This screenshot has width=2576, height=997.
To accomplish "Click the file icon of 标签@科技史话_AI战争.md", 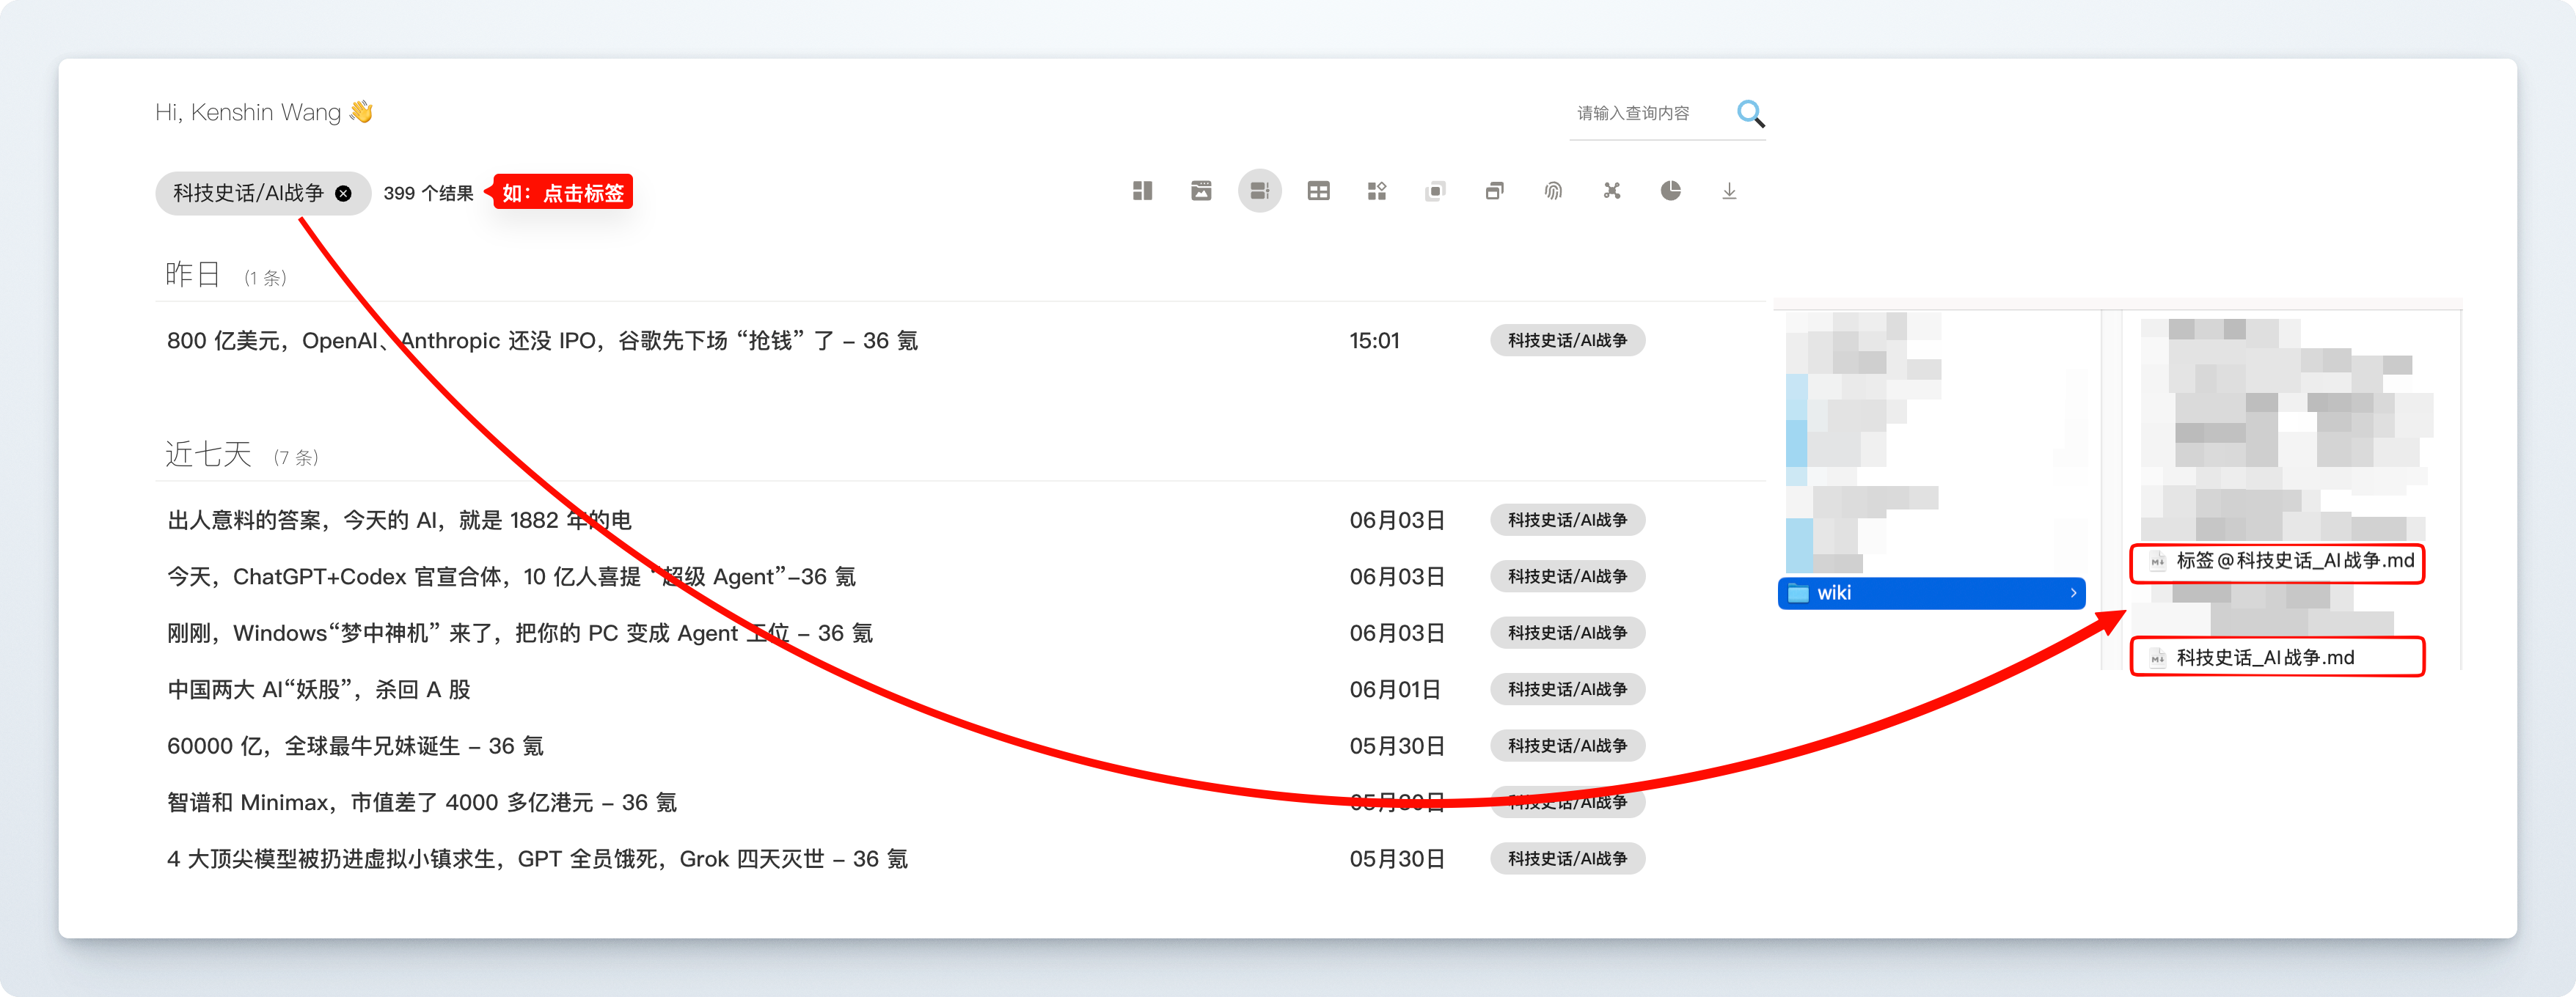I will coord(2157,560).
